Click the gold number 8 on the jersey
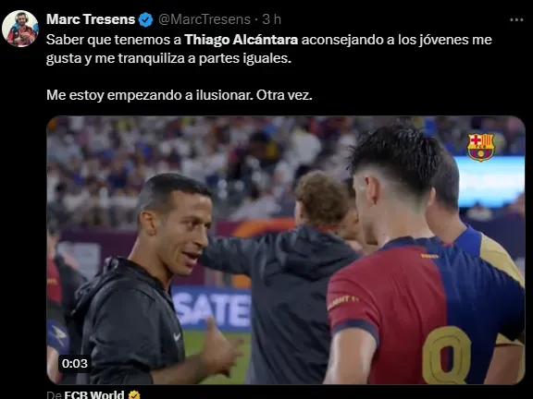 (x=447, y=355)
